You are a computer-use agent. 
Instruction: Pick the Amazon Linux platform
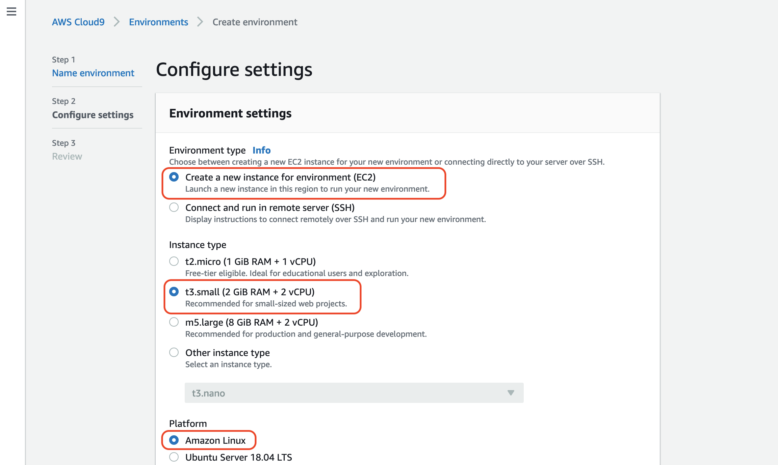[x=174, y=440]
